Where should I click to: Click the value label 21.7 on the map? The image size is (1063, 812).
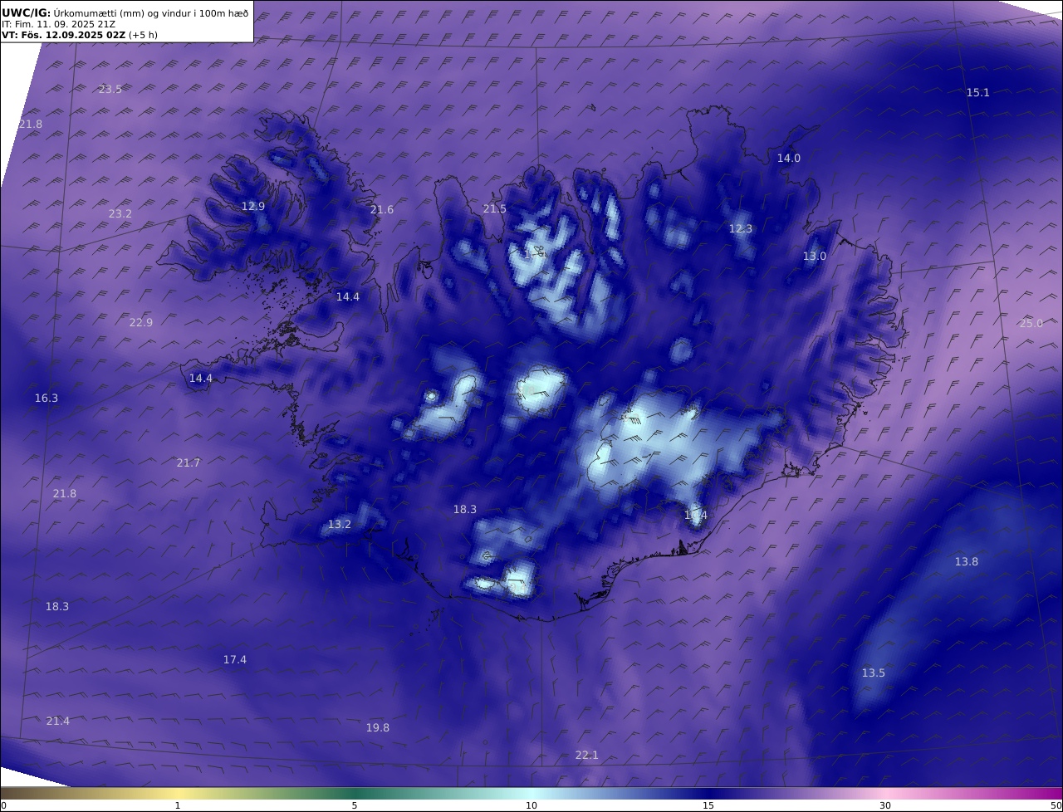coord(189,462)
